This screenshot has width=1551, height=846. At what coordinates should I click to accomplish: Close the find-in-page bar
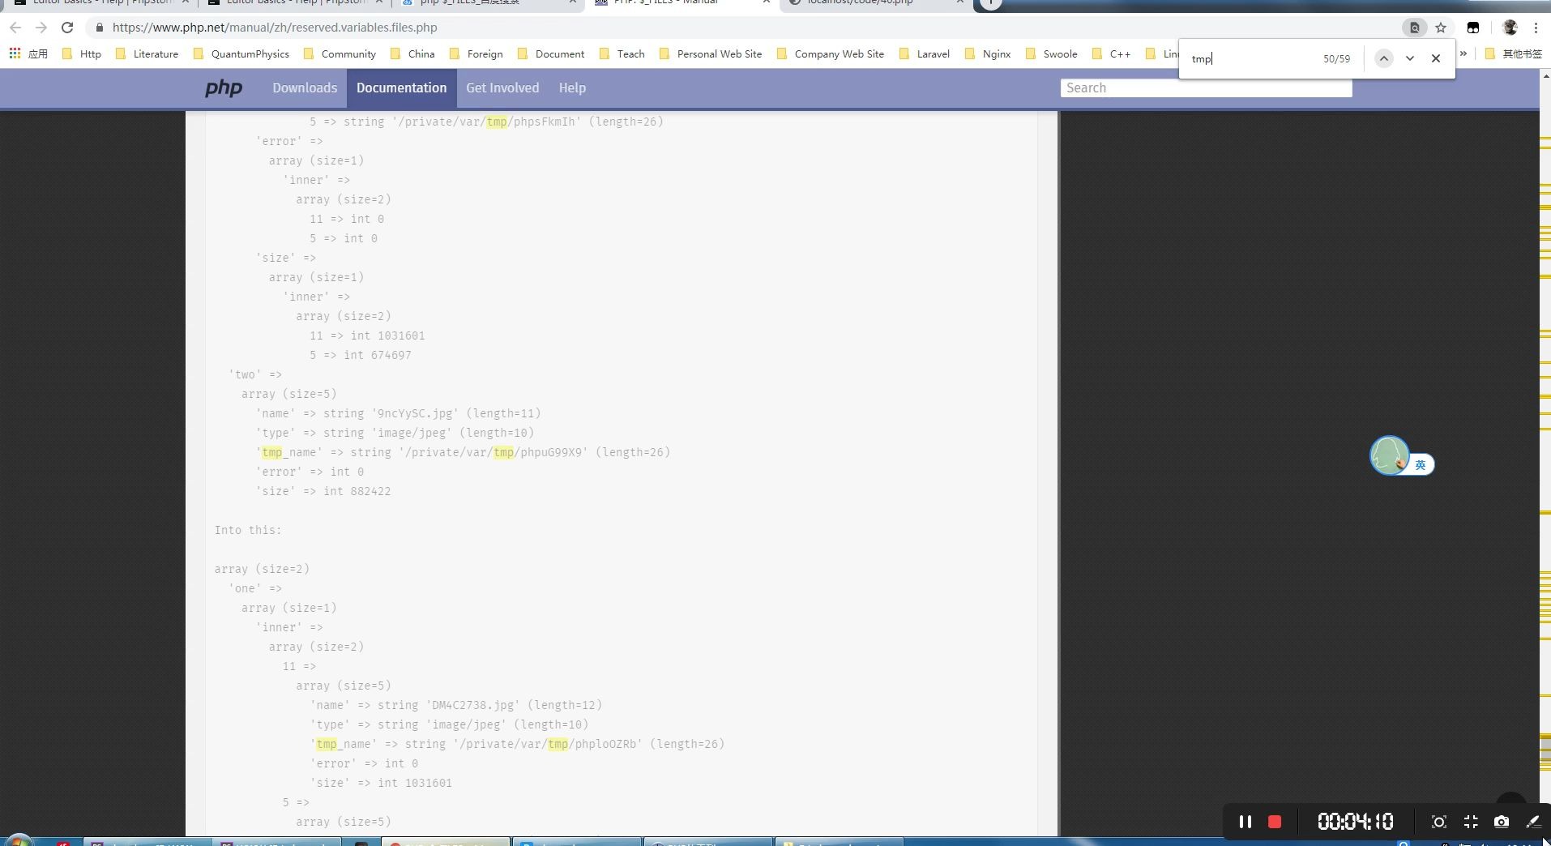click(x=1436, y=58)
